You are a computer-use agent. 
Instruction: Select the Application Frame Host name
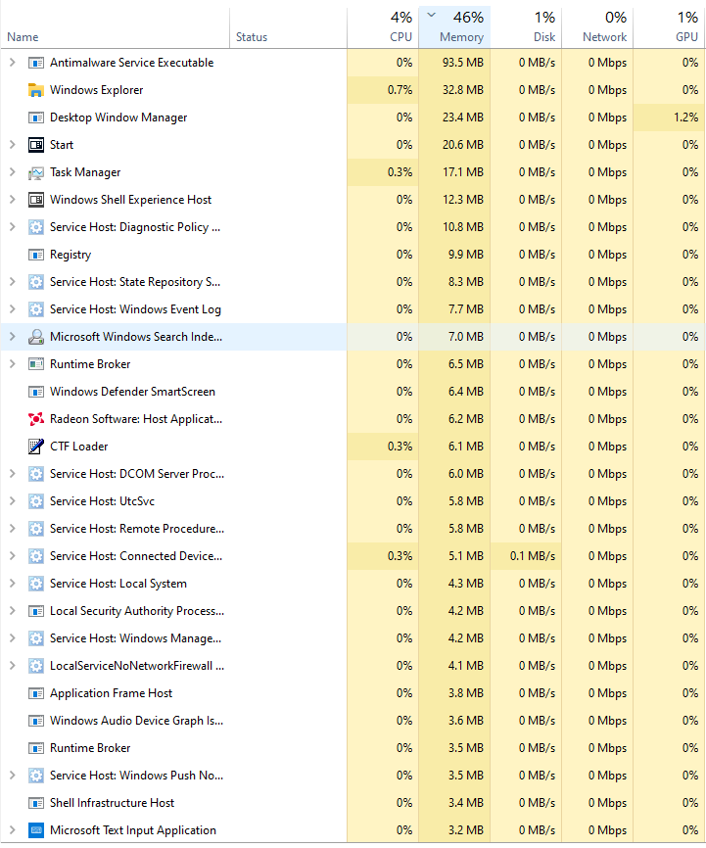click(111, 693)
